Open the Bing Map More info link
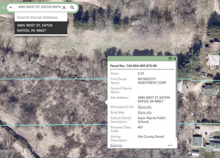Screen dimensions: 220x158 144,112
